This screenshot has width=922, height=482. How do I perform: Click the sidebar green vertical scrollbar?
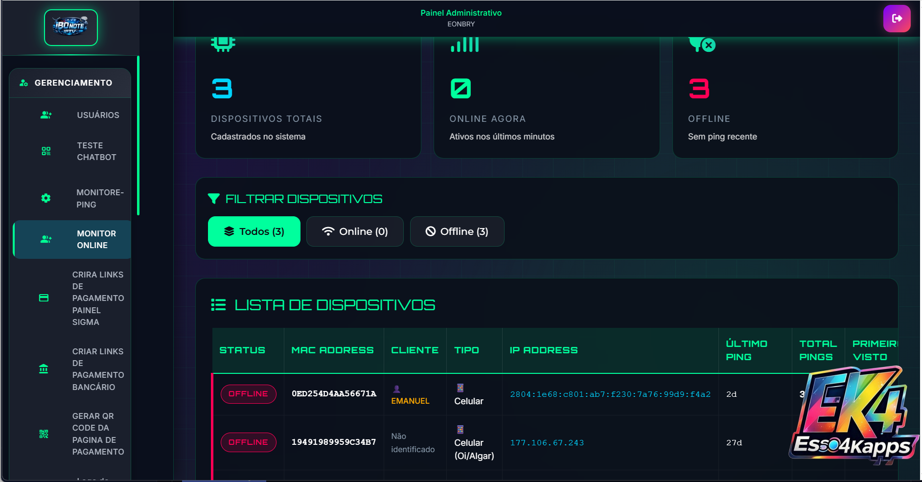138,136
